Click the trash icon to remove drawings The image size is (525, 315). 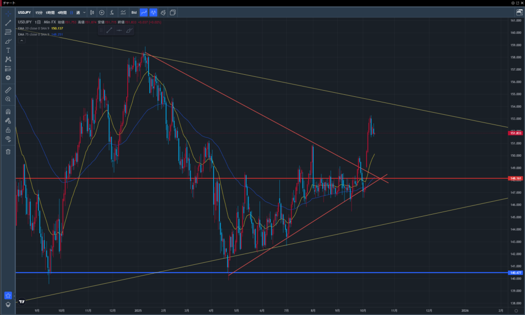(x=8, y=152)
